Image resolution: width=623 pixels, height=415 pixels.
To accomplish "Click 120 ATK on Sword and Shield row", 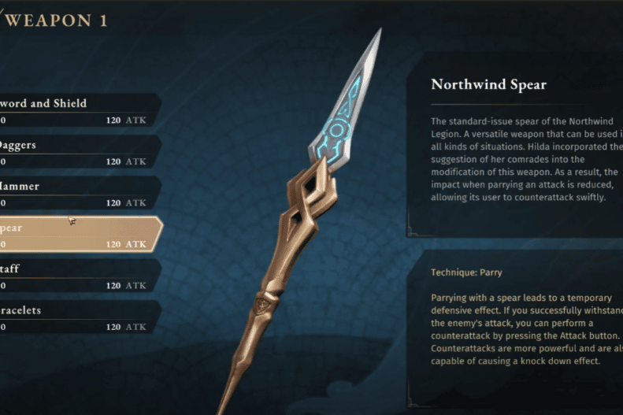I will coord(126,120).
